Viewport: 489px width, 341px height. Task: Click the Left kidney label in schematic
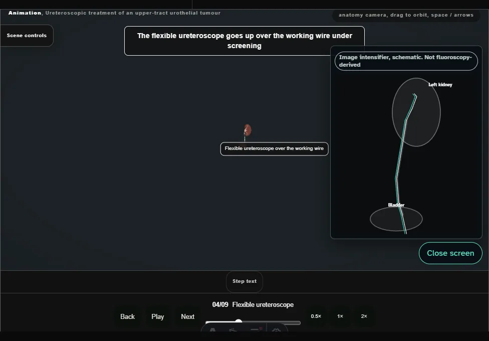click(x=440, y=85)
